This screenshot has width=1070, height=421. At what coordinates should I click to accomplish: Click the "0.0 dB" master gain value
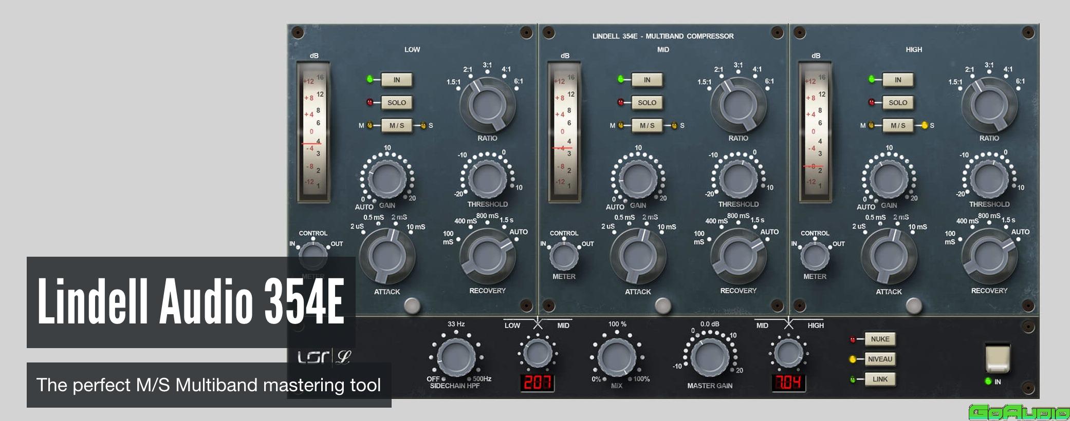(710, 324)
